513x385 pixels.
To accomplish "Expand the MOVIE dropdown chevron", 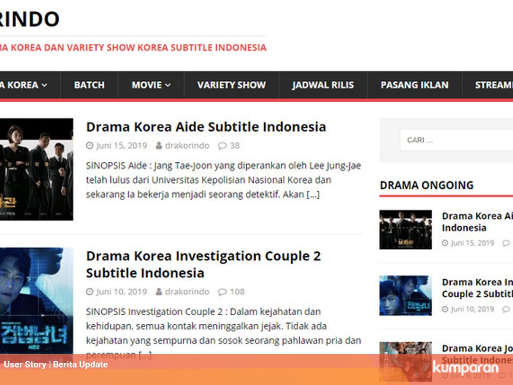I will tap(168, 85).
